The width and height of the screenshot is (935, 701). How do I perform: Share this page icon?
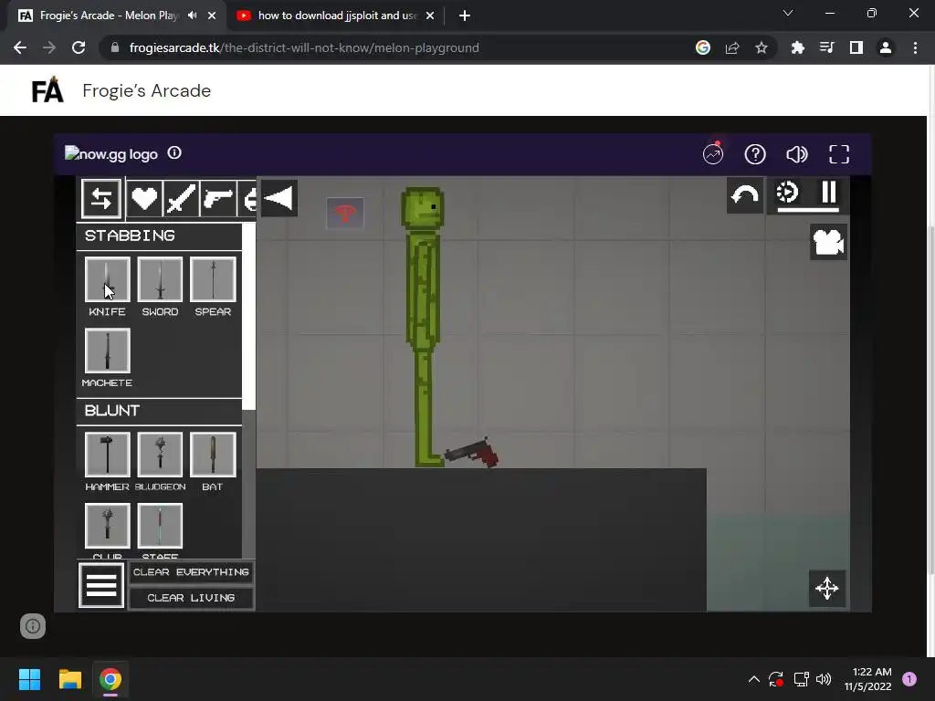point(732,47)
